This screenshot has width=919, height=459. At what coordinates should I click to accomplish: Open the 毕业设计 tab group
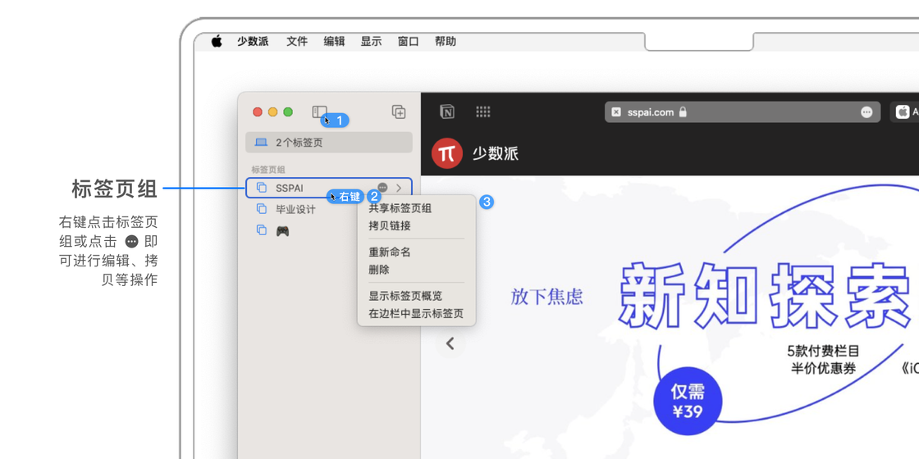tap(295, 209)
